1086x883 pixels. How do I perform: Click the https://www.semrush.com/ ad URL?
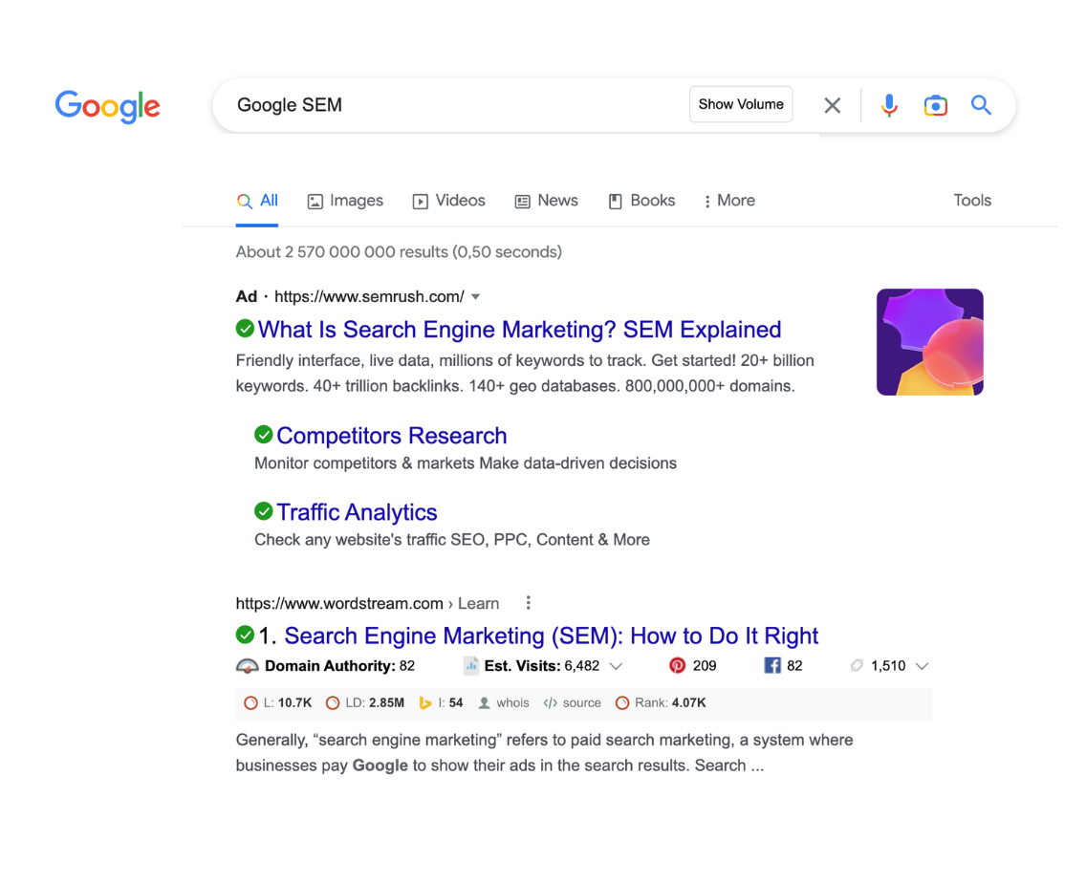(x=369, y=297)
